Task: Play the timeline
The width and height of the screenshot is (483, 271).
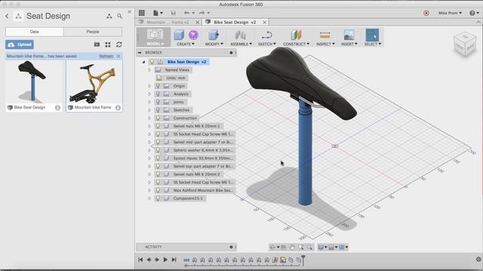Action: [x=165, y=260]
